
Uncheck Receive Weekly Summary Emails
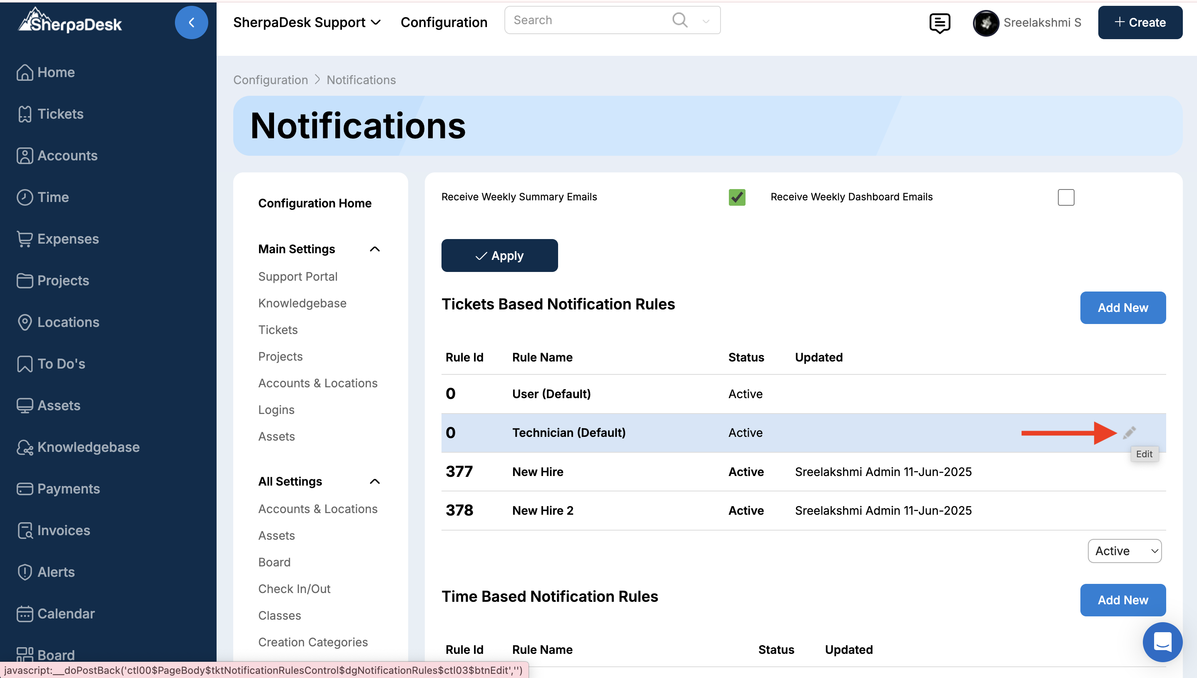pos(737,197)
